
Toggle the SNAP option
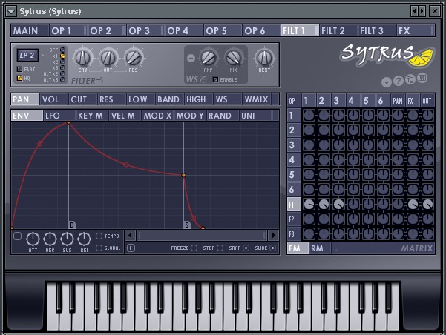pyautogui.click(x=246, y=248)
